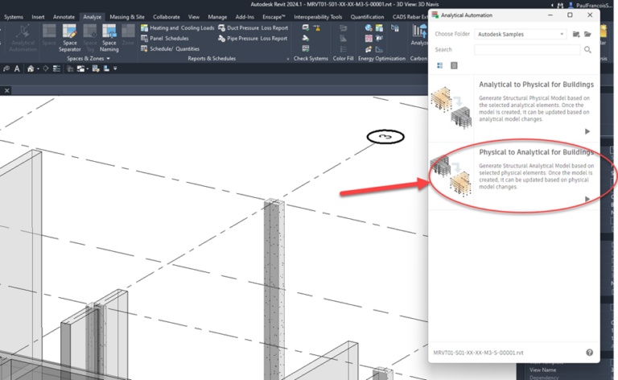Open Heating and Cooling Loads
The height and width of the screenshot is (380, 618).
click(177, 28)
